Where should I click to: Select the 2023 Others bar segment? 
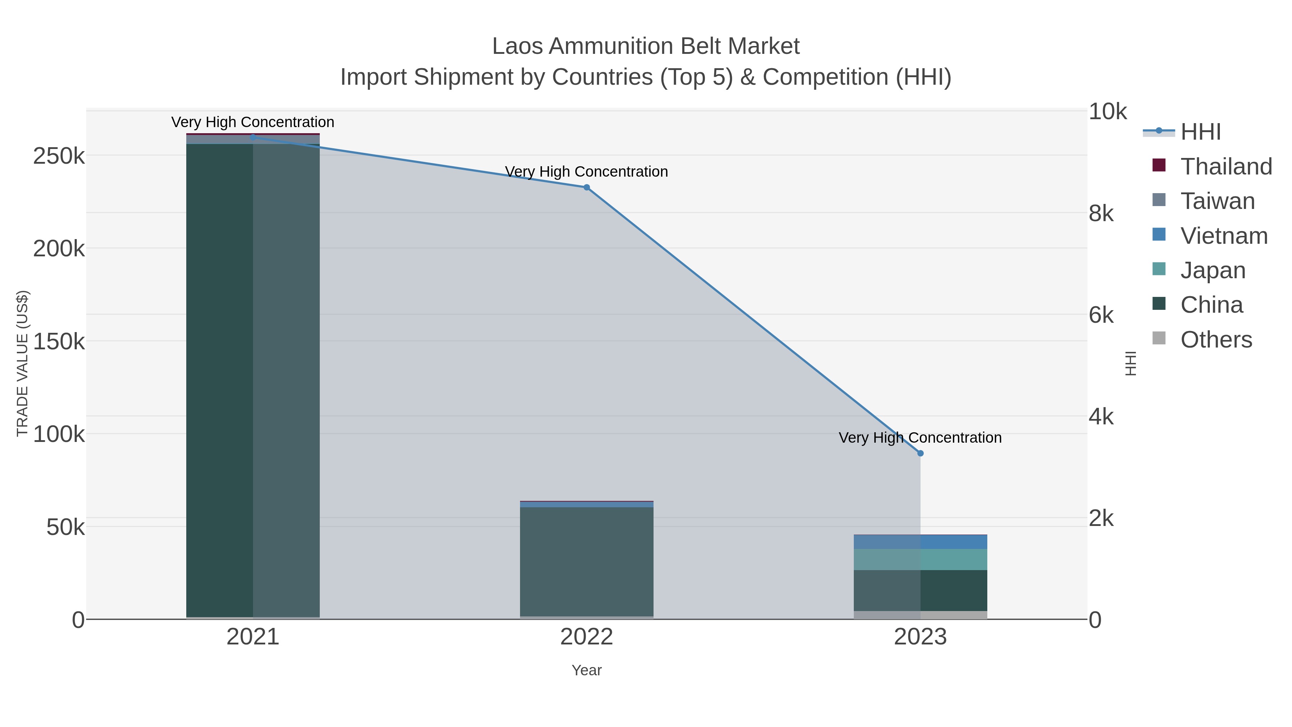coord(920,615)
